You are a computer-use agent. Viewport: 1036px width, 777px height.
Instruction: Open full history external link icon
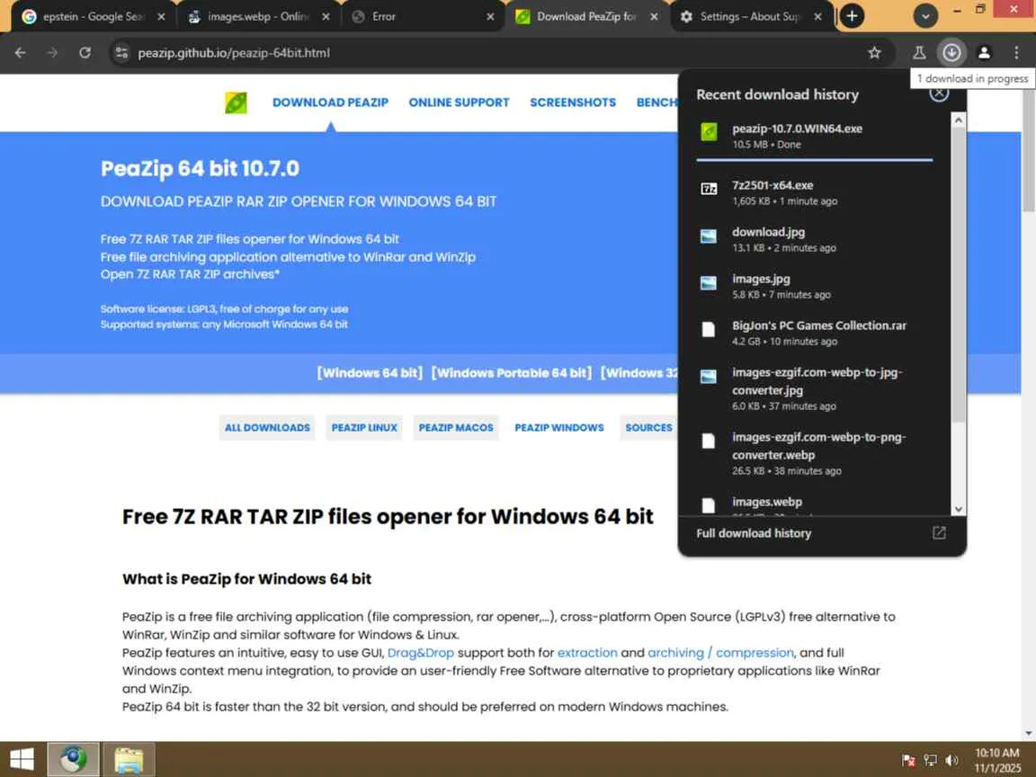coord(939,533)
